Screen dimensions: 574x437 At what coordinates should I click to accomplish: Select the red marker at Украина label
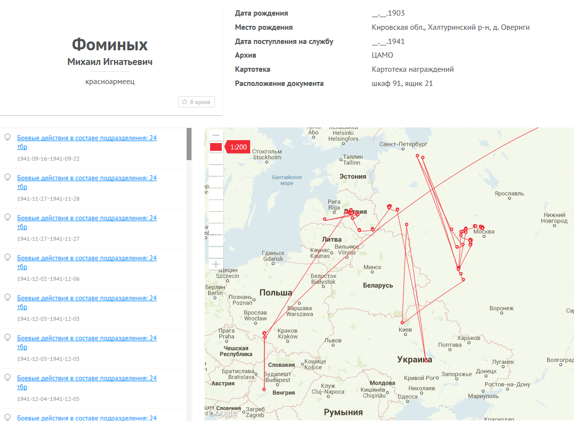426,360
